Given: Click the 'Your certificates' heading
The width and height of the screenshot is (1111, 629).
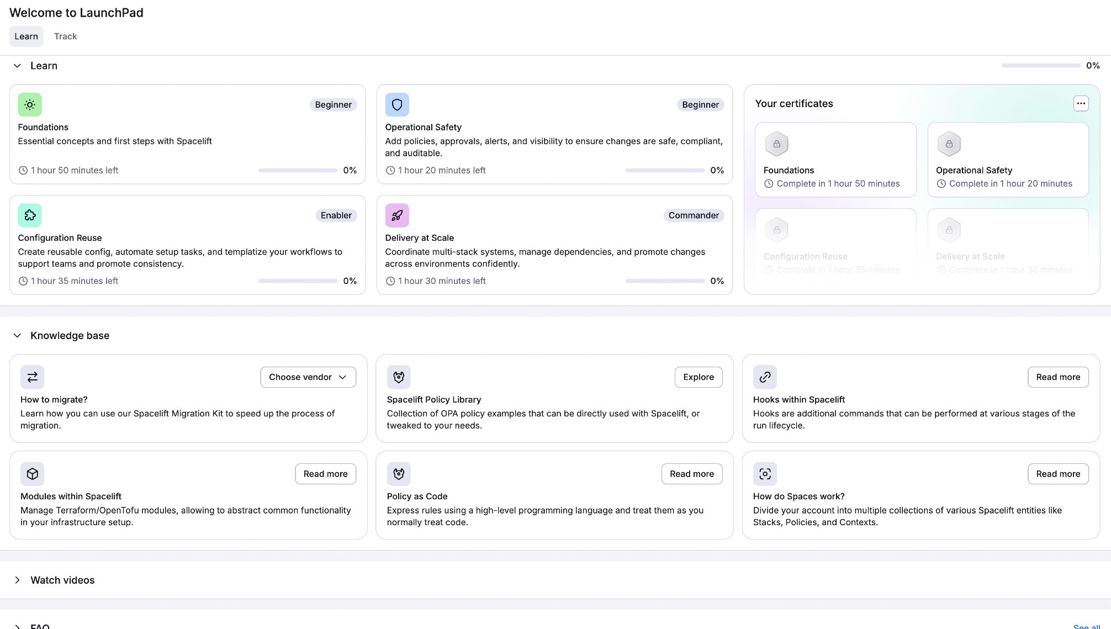Looking at the screenshot, I should [x=793, y=104].
